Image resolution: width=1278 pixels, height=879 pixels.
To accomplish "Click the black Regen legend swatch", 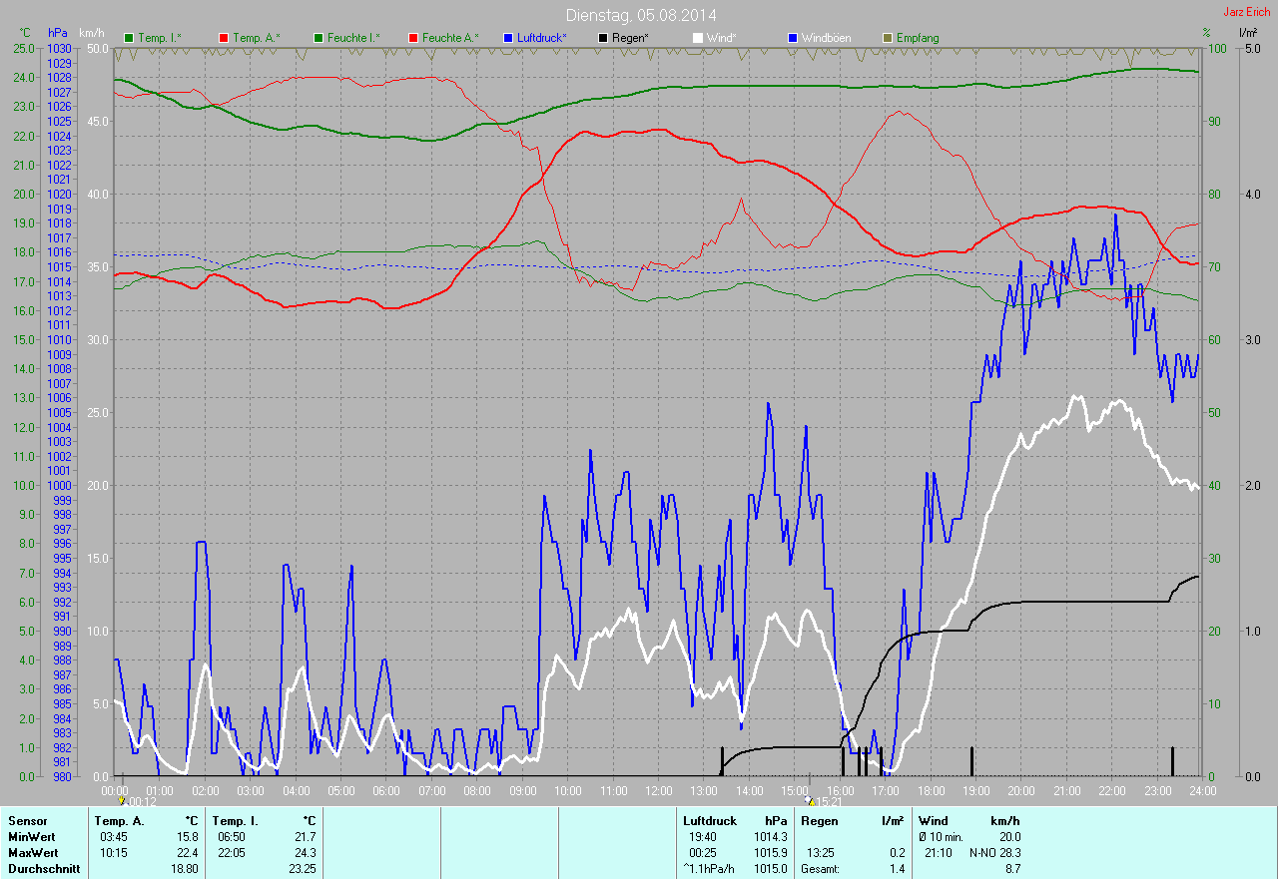I will [x=604, y=38].
